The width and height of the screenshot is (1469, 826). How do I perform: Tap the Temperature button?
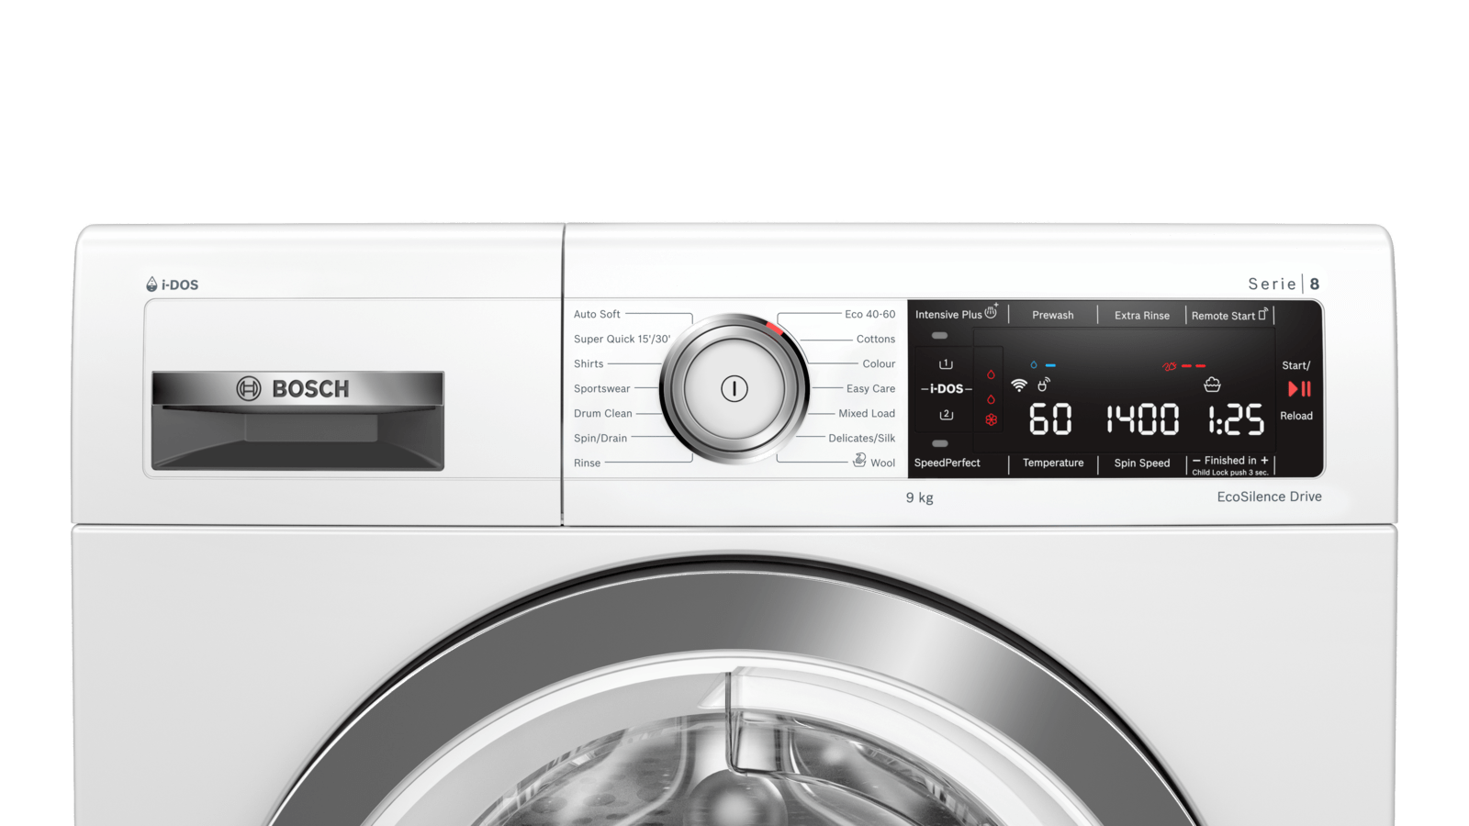pyautogui.click(x=1053, y=463)
